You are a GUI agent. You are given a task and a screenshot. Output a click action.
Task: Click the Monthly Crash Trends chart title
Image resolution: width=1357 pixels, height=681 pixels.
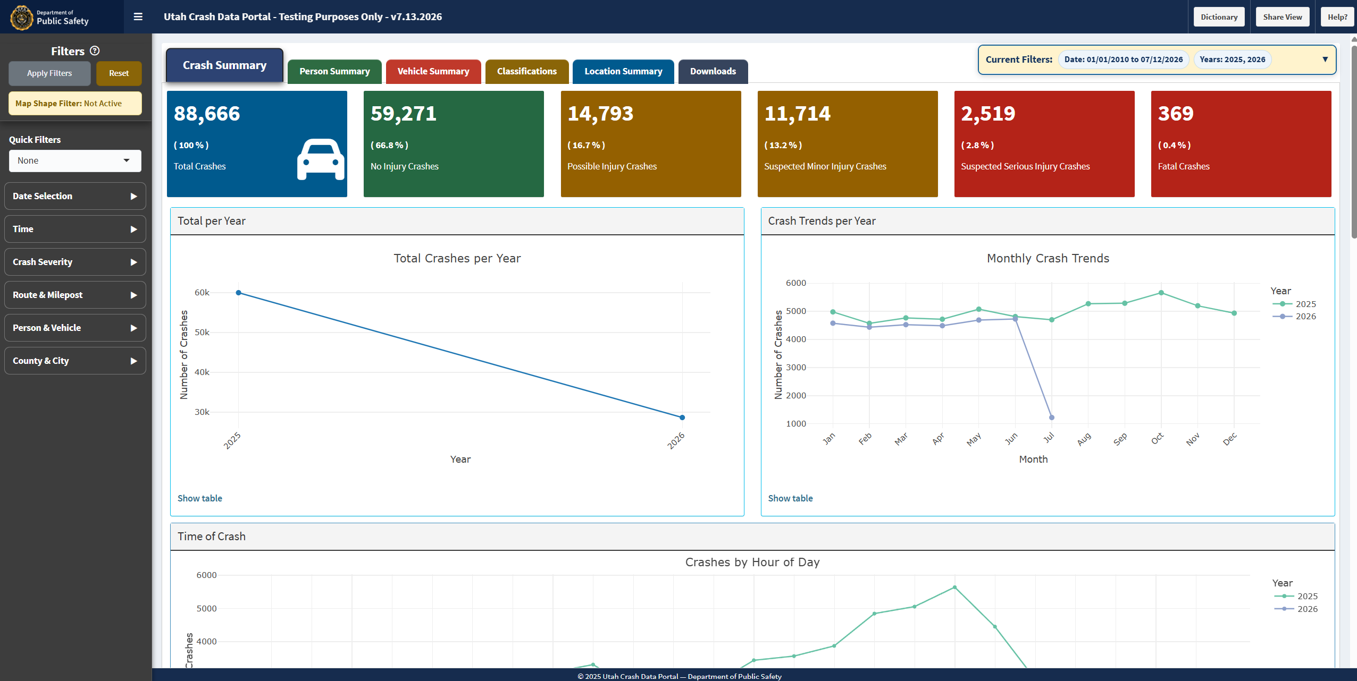coord(1048,258)
